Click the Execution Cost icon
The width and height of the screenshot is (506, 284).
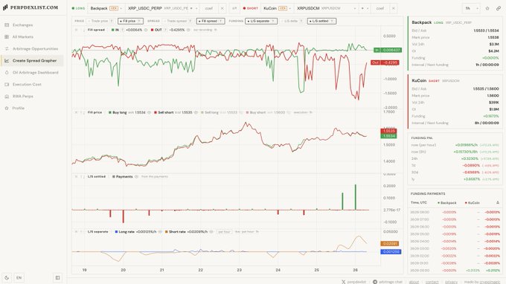coord(7,85)
